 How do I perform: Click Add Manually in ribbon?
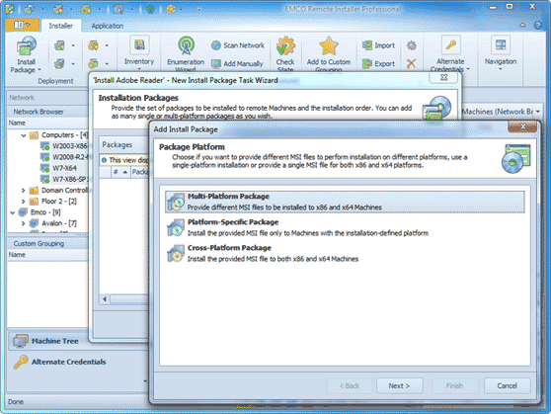click(237, 63)
